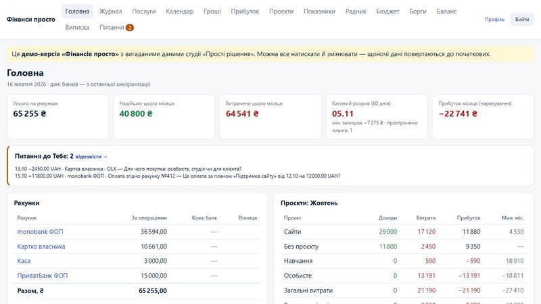Click the ПриватБанк ФОП balance 15 000,00
541x304 pixels.
[x=154, y=276]
